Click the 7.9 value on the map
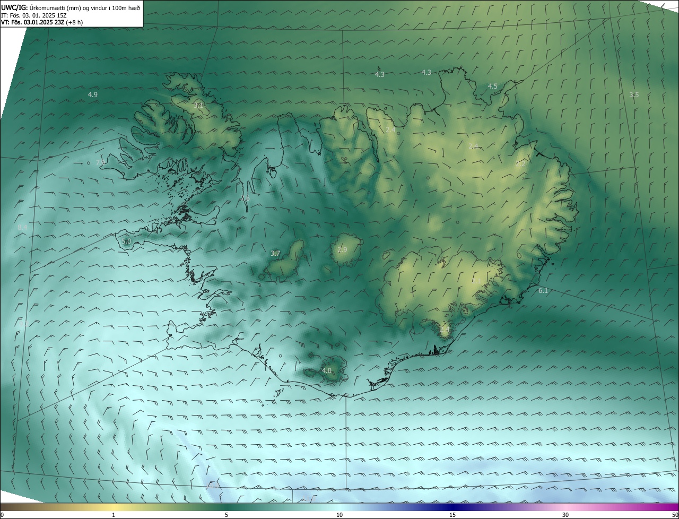Screen dimensions: 679x519 pos(101,162)
